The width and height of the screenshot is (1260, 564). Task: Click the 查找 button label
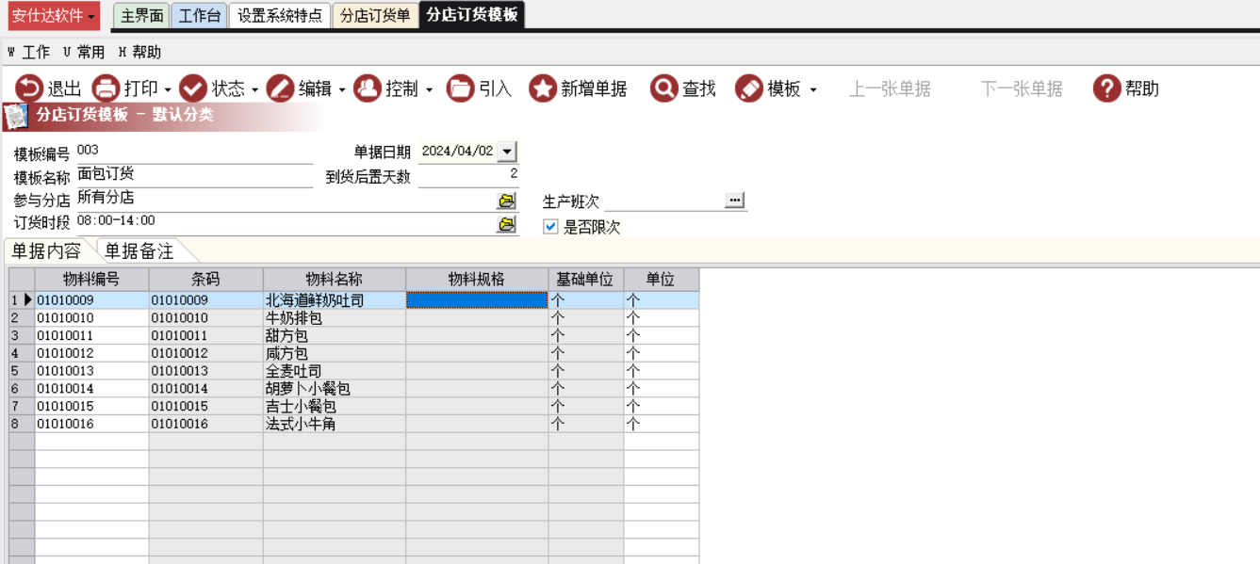point(699,89)
